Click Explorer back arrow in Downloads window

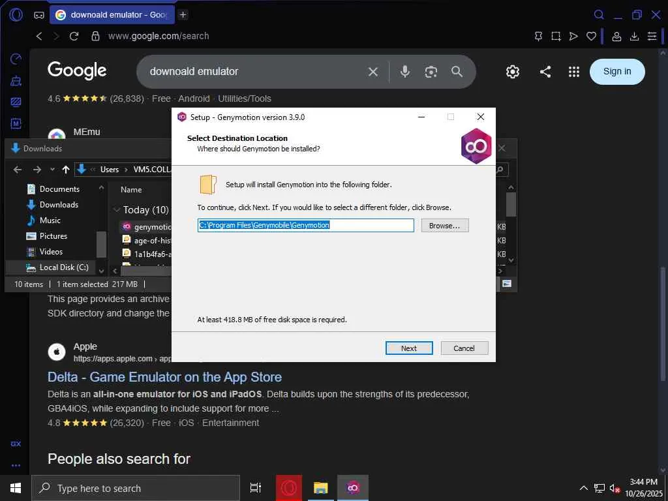pyautogui.click(x=18, y=170)
